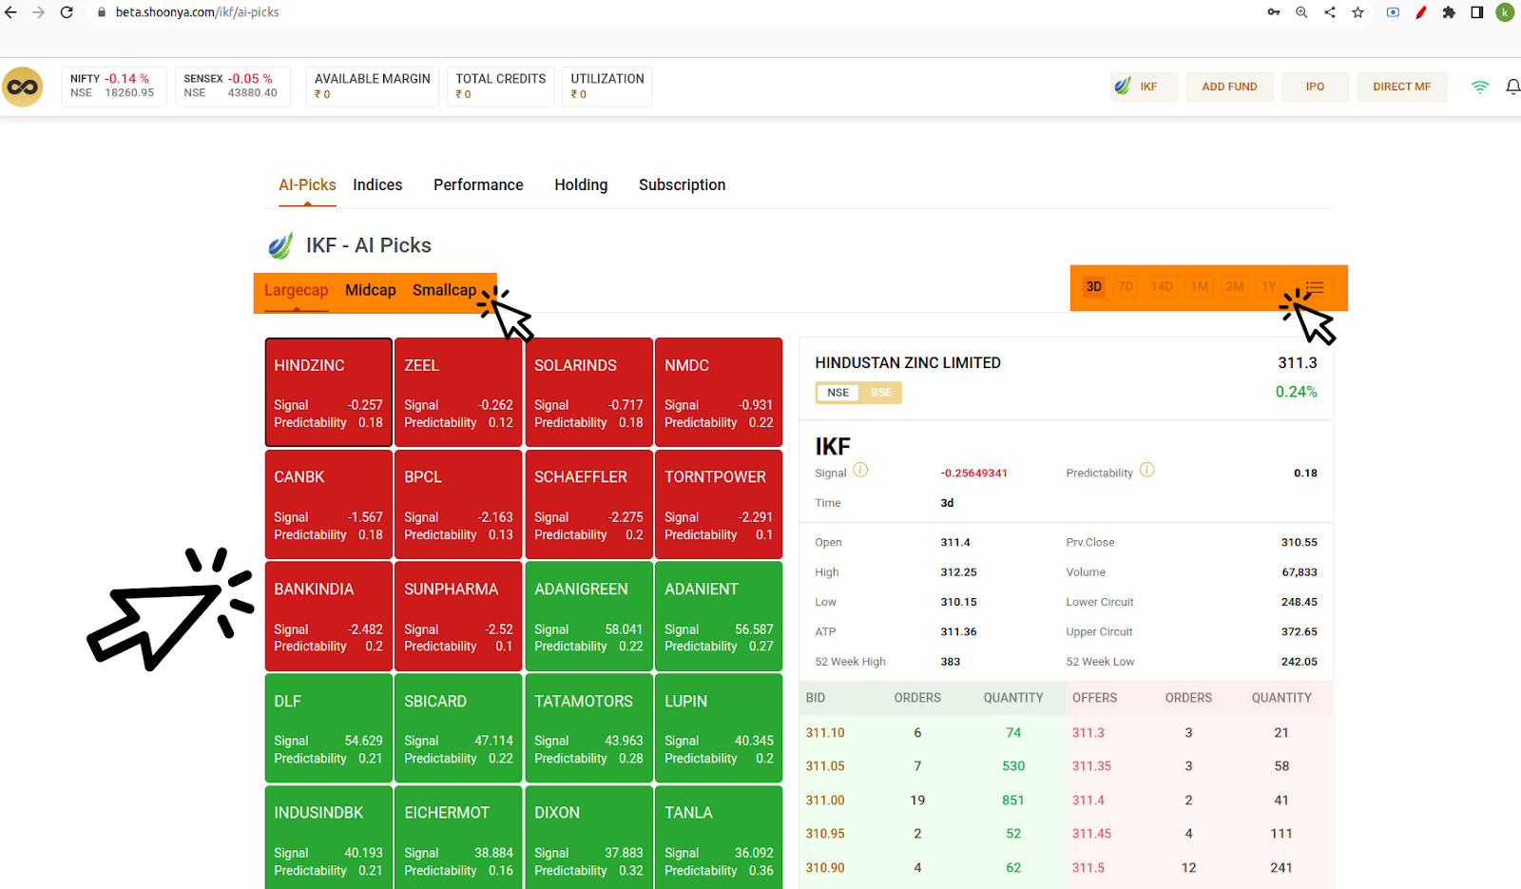Click the IPO button
The width and height of the screenshot is (1521, 889).
pos(1315,87)
